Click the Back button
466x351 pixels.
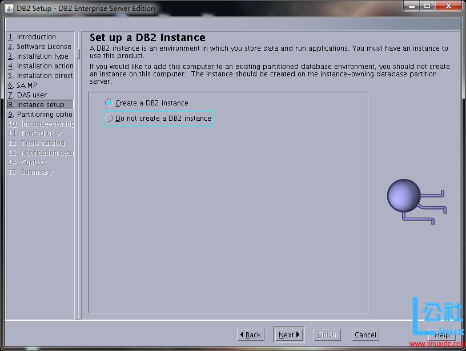click(x=251, y=334)
